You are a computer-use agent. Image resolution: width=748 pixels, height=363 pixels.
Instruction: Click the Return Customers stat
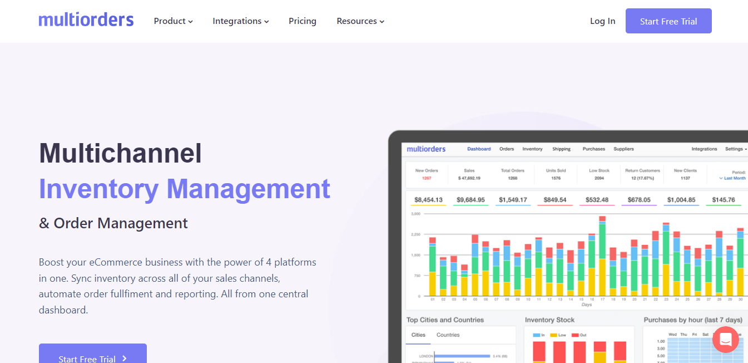[642, 174]
